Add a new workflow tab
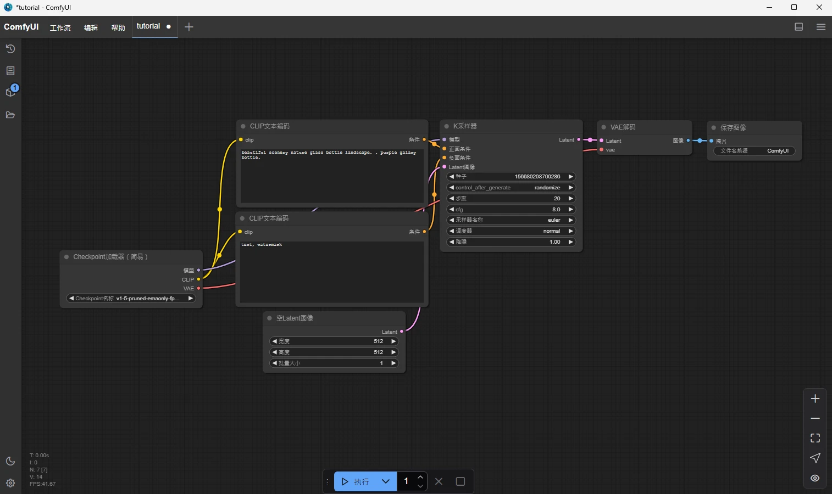 tap(189, 27)
